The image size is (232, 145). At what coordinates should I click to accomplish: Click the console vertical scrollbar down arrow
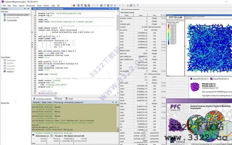(x=118, y=131)
